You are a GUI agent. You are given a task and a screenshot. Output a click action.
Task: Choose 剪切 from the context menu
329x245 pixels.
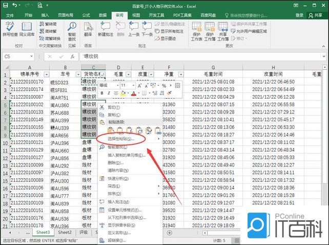pyautogui.click(x=130, y=107)
